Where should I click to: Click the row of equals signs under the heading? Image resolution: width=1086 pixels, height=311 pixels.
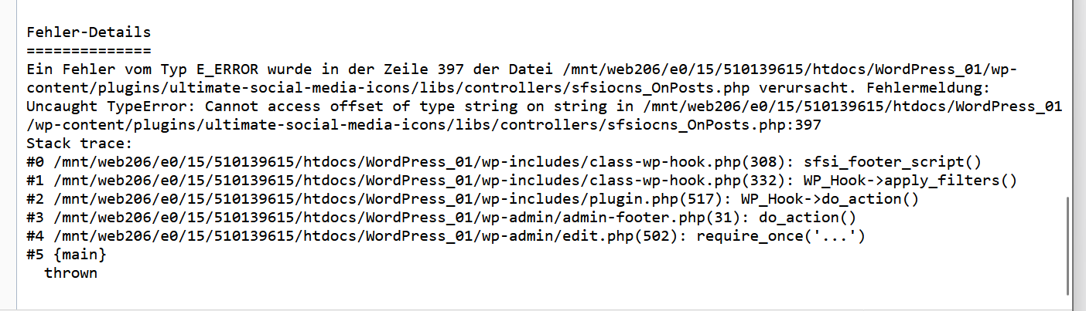pyautogui.click(x=88, y=50)
